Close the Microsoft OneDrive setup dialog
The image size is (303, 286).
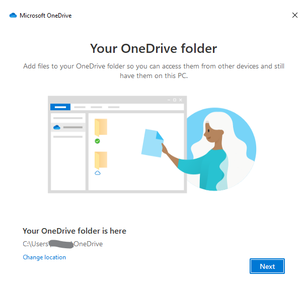pyautogui.click(x=294, y=15)
